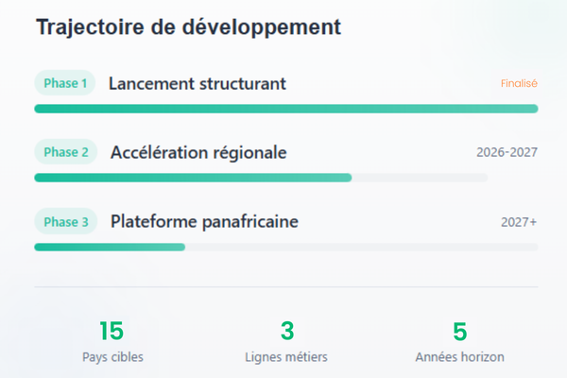Click the orange Finalisé status label
Image resolution: width=567 pixels, height=378 pixels.
519,83
